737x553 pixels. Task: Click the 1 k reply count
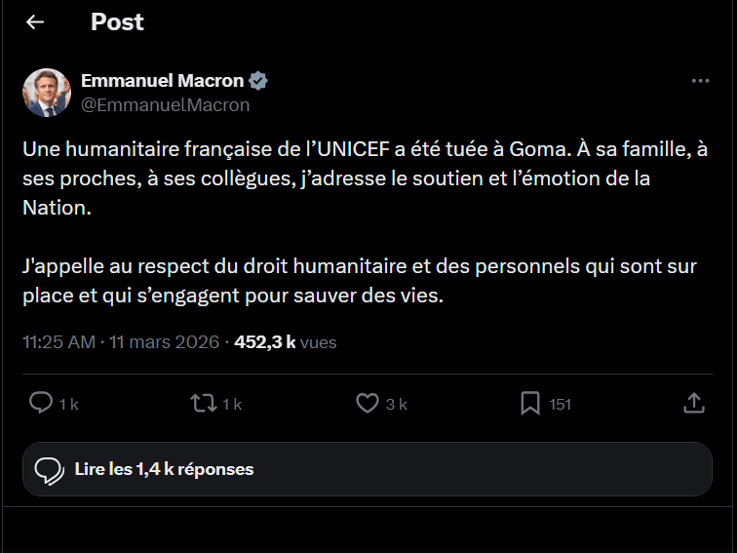[68, 404]
